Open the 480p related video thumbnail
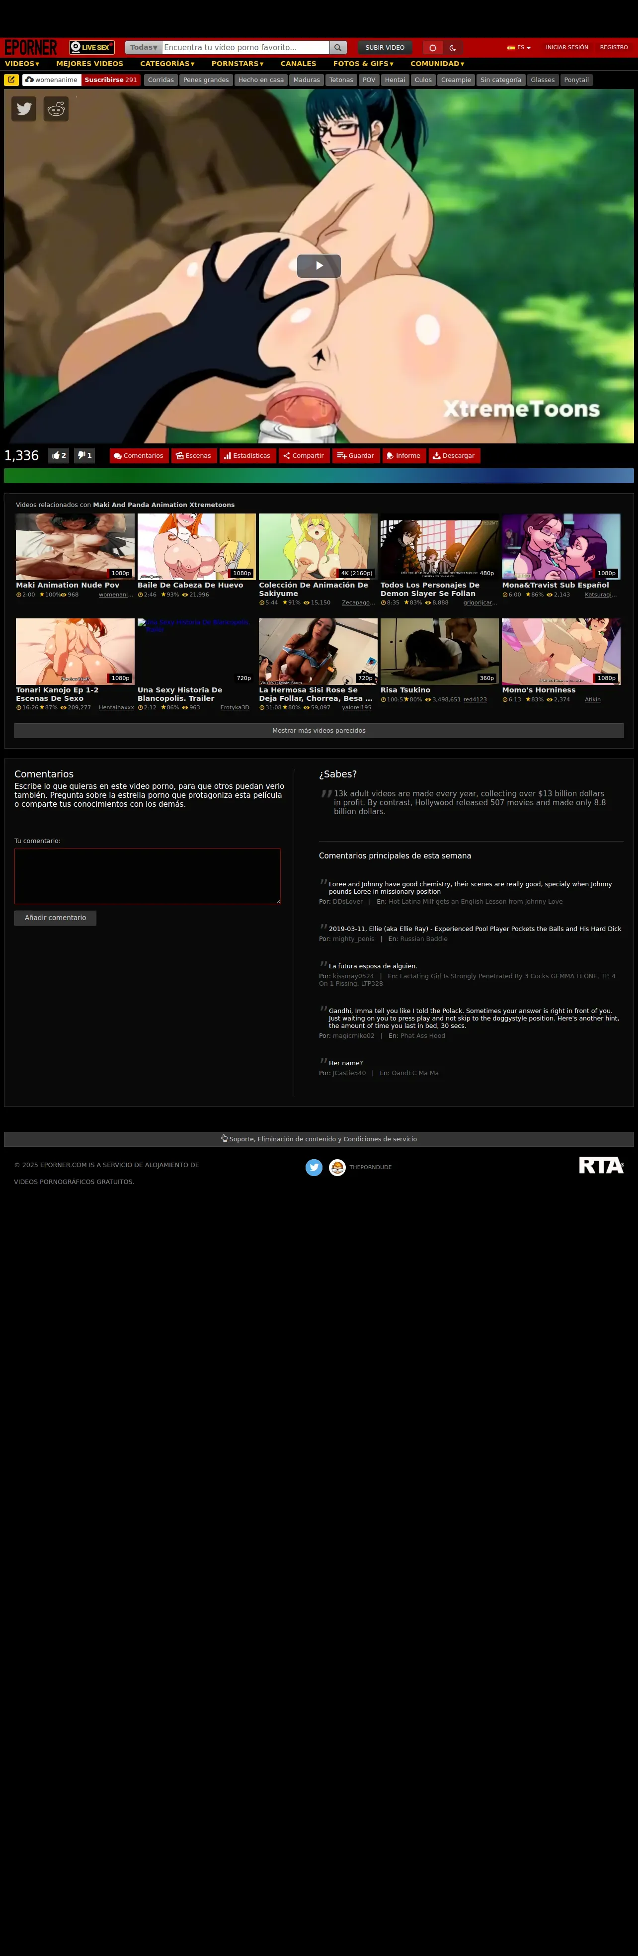638x1956 pixels. tap(439, 547)
